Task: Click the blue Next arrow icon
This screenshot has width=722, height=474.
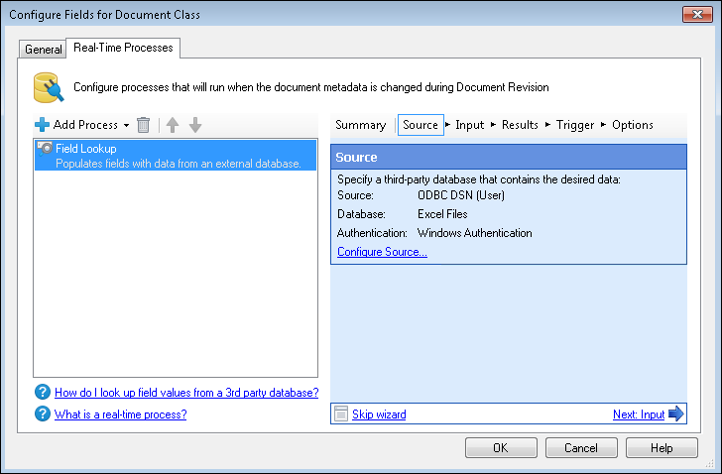Action: click(676, 415)
